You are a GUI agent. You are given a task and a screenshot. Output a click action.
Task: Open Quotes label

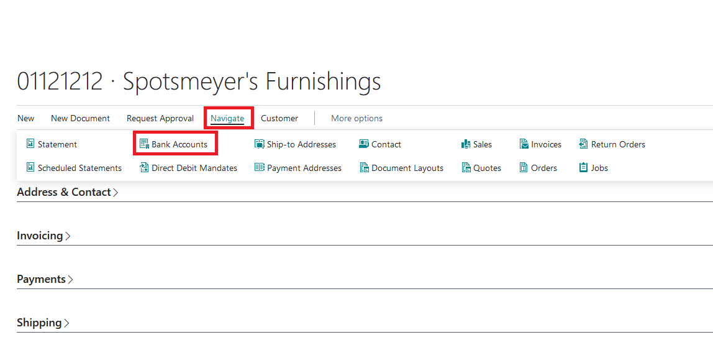(487, 168)
